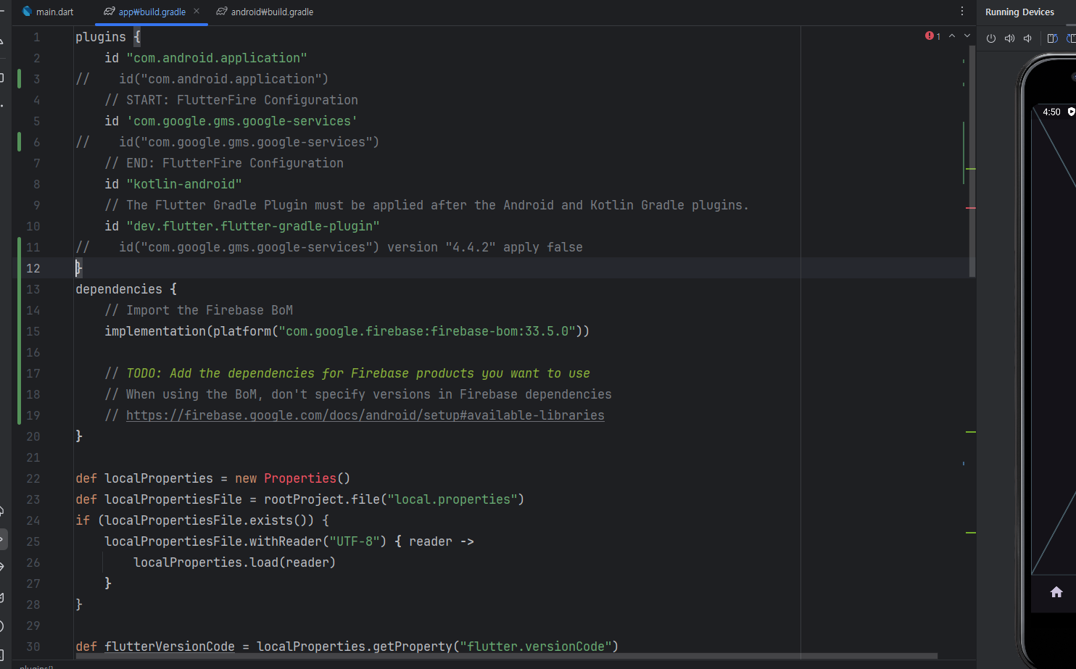Click 'com.google.gms.google-services' string on line 5
1076x669 pixels.
point(242,121)
